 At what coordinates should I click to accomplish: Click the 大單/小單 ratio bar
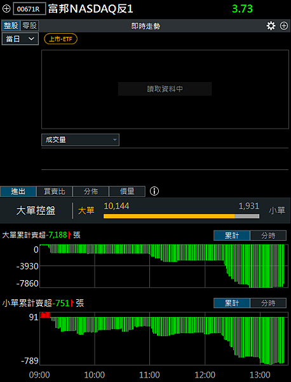[x=181, y=216]
